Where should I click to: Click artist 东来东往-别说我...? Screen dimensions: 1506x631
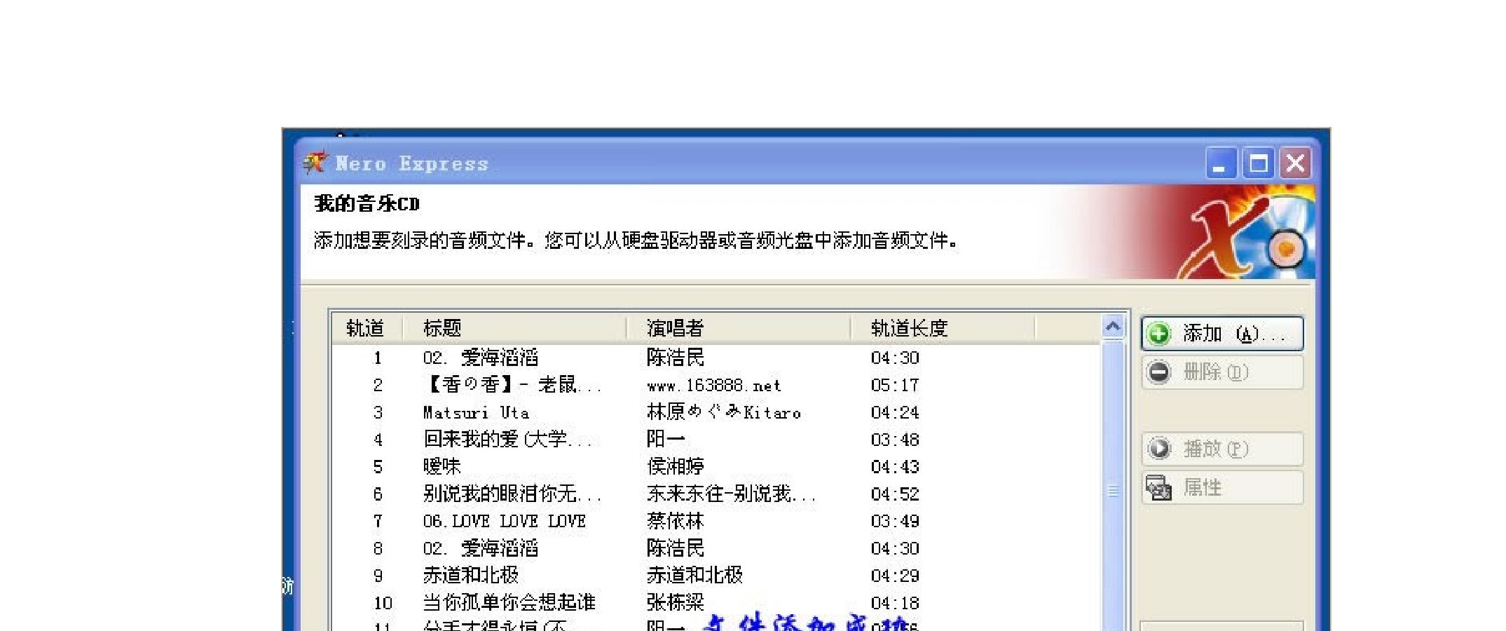click(732, 494)
